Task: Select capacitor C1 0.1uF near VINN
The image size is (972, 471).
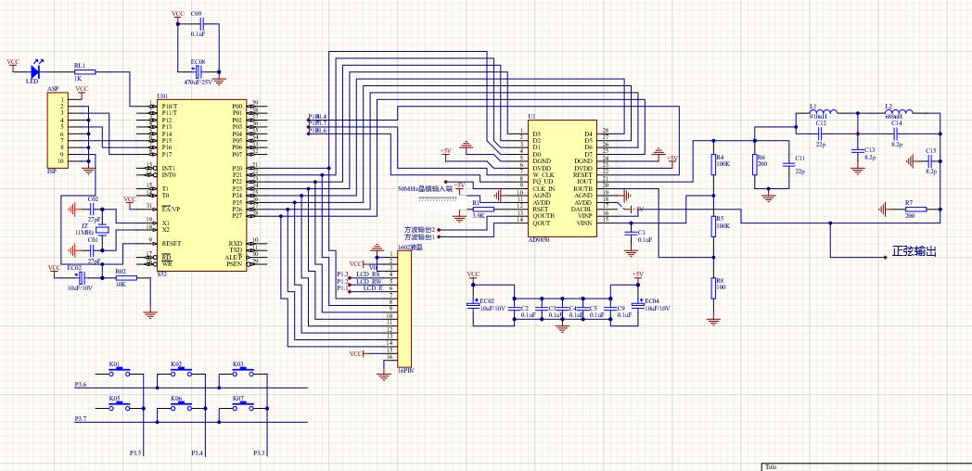Action: [631, 233]
